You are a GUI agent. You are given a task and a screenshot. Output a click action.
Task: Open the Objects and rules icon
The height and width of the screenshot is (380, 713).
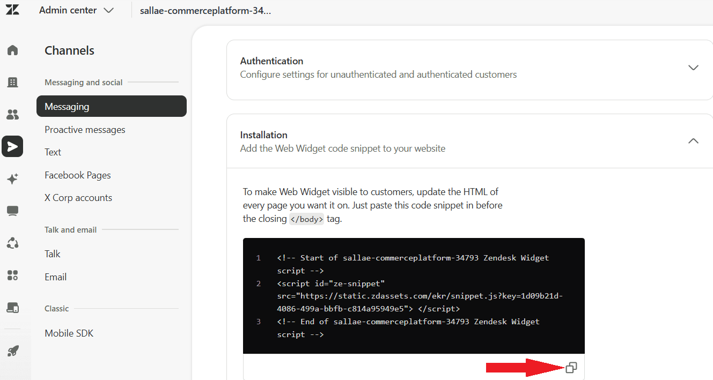[12, 243]
